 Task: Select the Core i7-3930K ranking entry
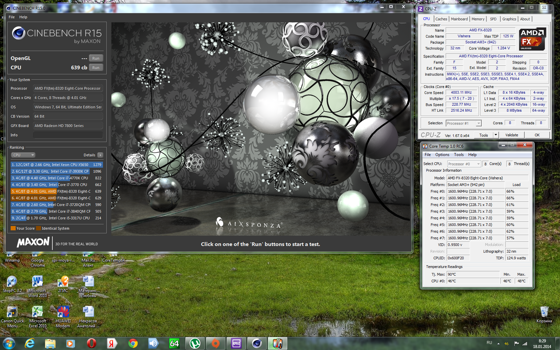coord(57,171)
